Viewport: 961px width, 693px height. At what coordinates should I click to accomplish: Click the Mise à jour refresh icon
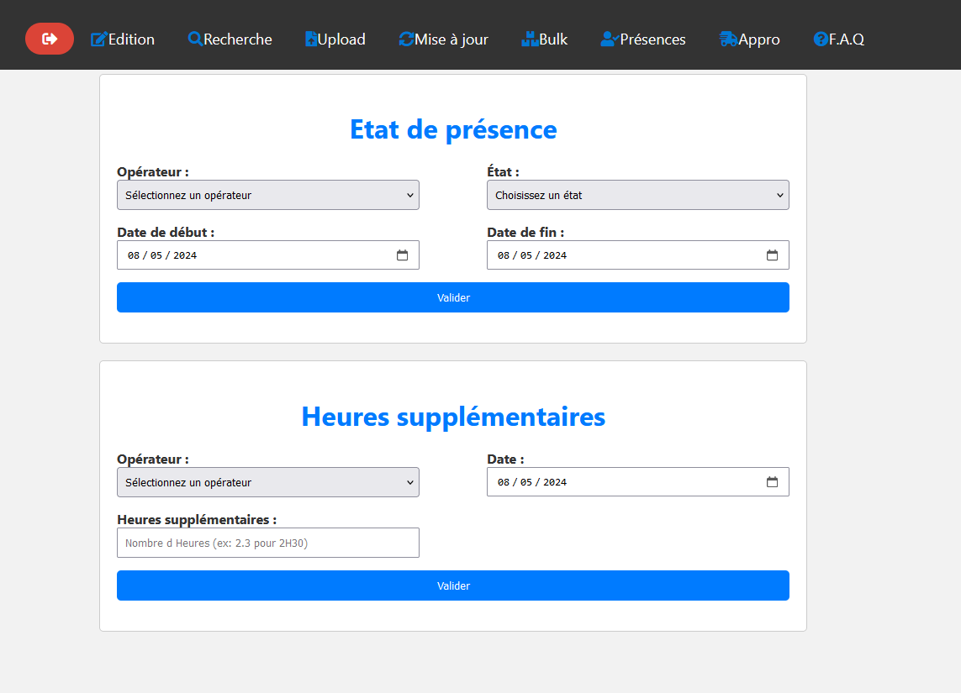[406, 39]
